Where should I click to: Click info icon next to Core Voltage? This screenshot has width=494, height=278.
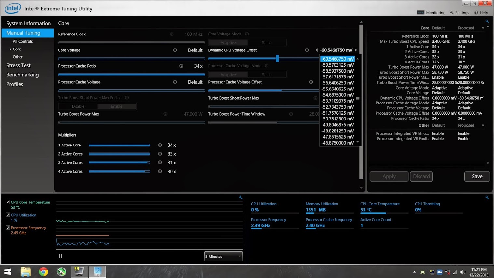tap(175, 50)
